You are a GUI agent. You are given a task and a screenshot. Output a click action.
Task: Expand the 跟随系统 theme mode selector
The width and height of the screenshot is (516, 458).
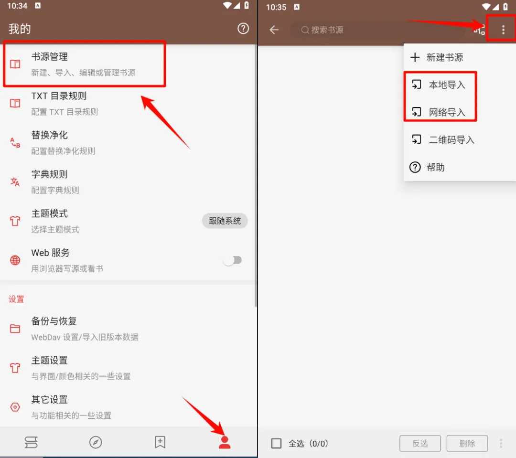(x=225, y=221)
